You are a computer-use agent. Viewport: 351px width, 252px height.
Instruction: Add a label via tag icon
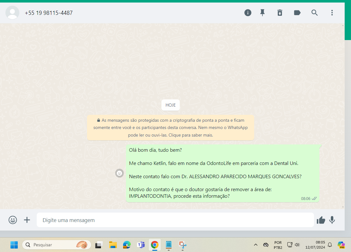tap(297, 13)
